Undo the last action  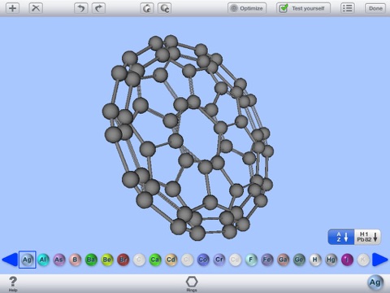[x=81, y=8]
